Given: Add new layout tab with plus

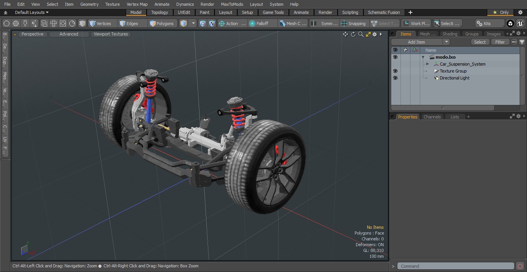Looking at the screenshot, I should [x=410, y=12].
